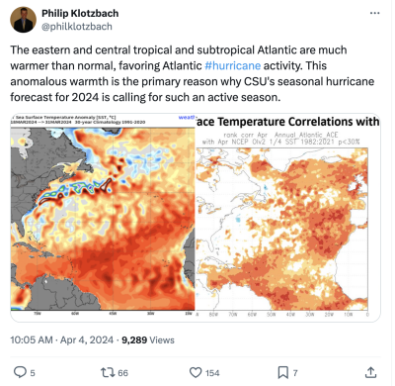Open the reply comment icon

pyautogui.click(x=20, y=372)
